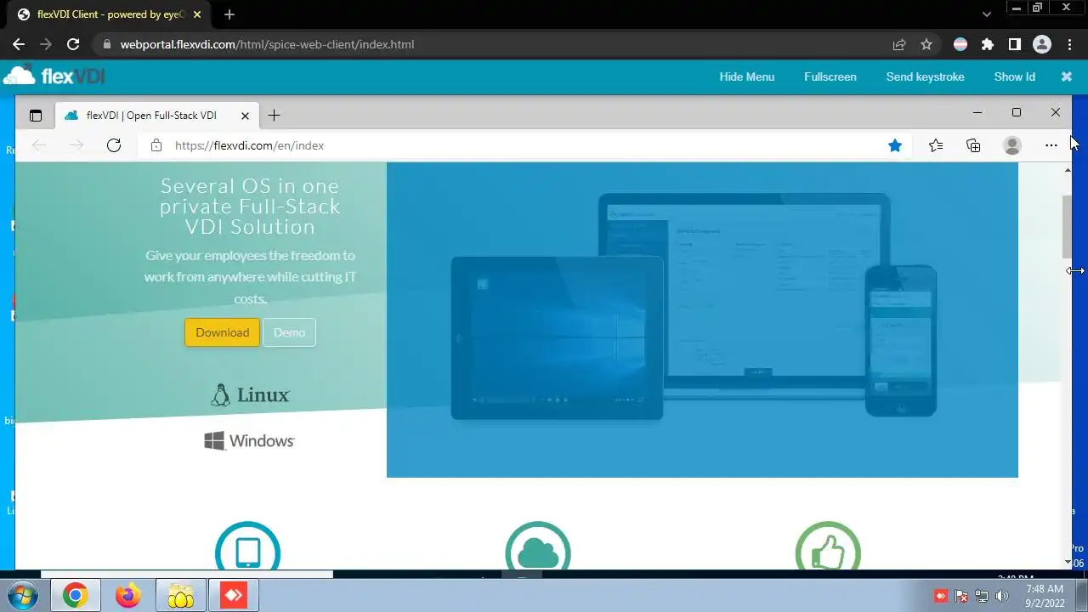Viewport: 1088px width, 612px height.
Task: Select Hide Menu in the flexVDI bar
Action: coord(747,76)
